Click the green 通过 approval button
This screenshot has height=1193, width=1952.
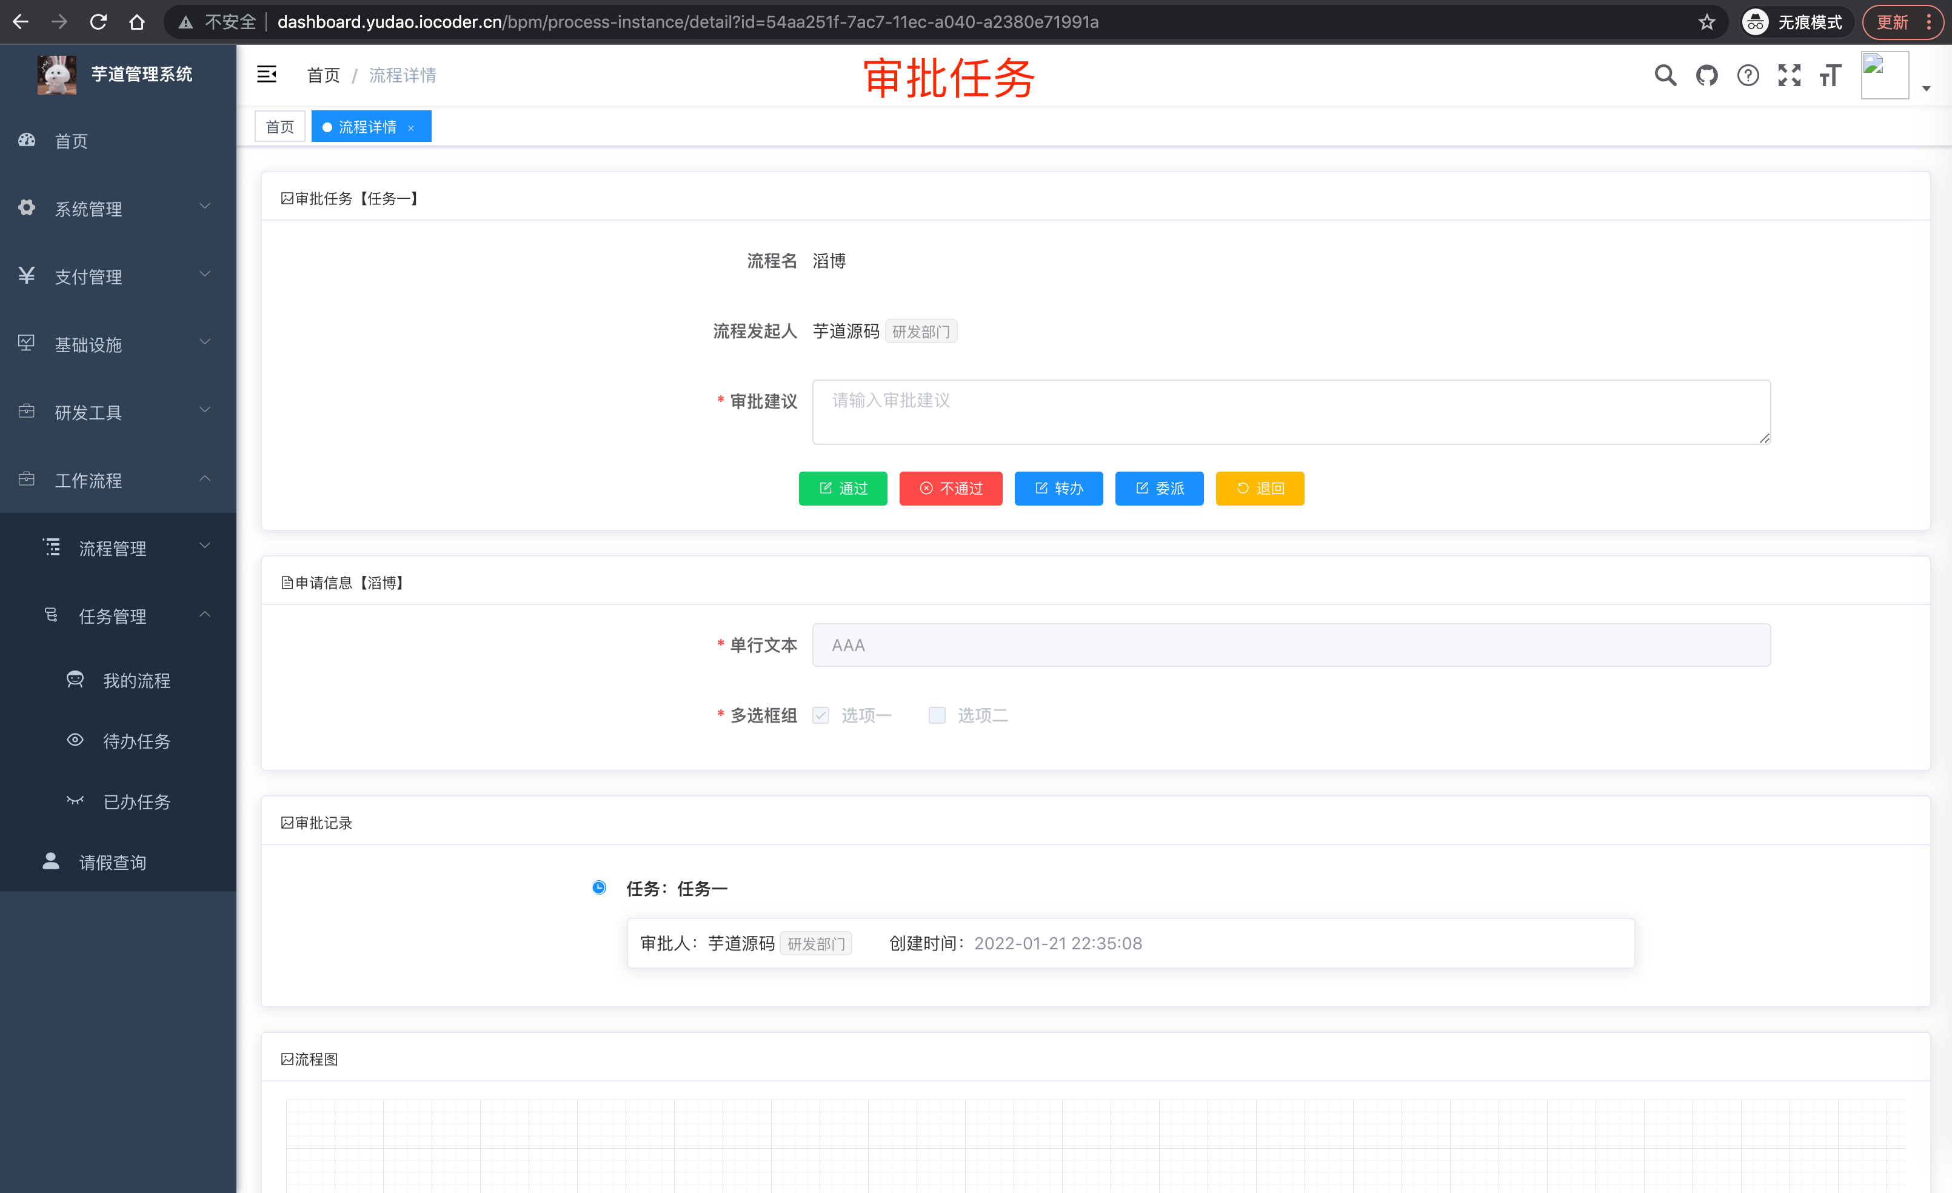tap(843, 488)
